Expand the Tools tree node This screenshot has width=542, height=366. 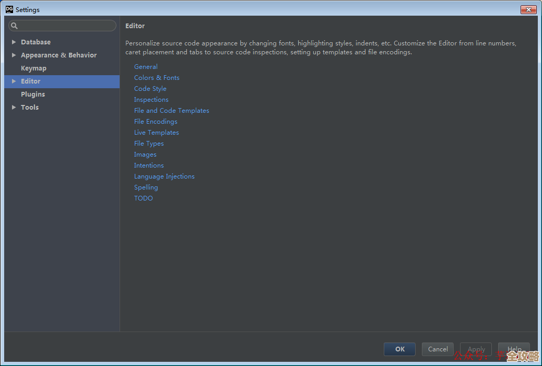(x=14, y=107)
